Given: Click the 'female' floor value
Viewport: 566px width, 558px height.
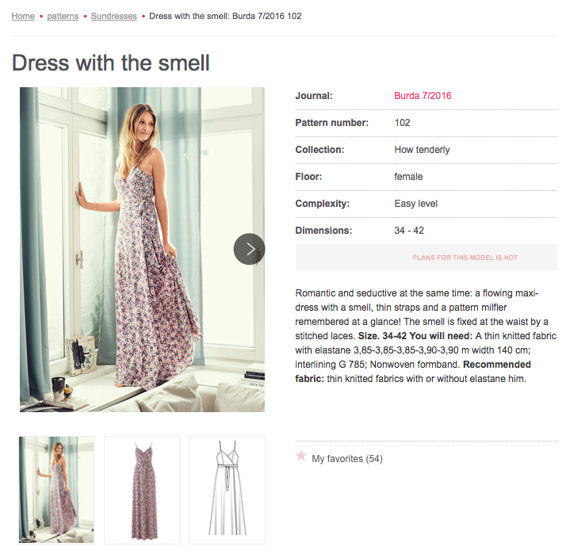Looking at the screenshot, I should pos(408,177).
